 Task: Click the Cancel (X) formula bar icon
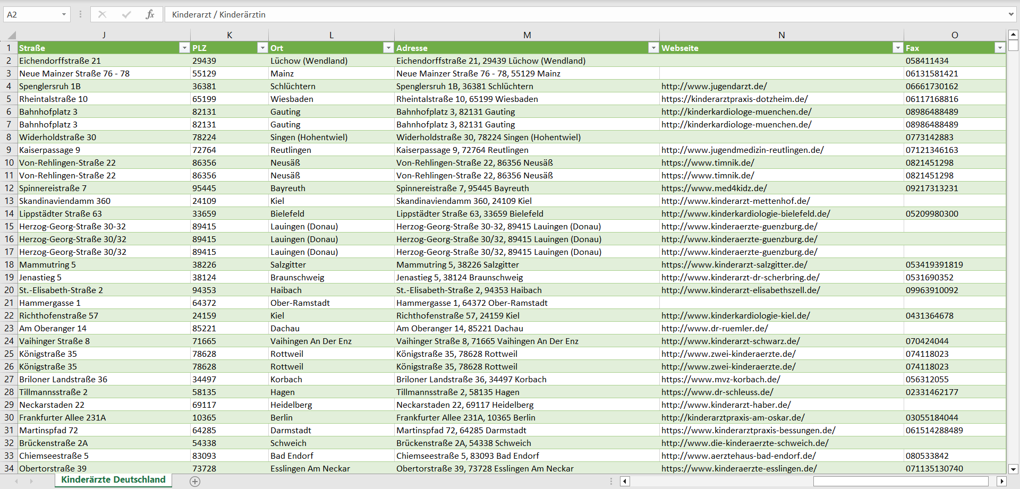click(x=103, y=14)
